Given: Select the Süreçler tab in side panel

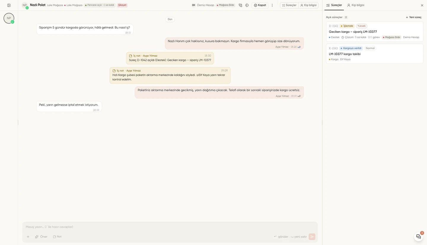Looking at the screenshot, I should [x=334, y=5].
